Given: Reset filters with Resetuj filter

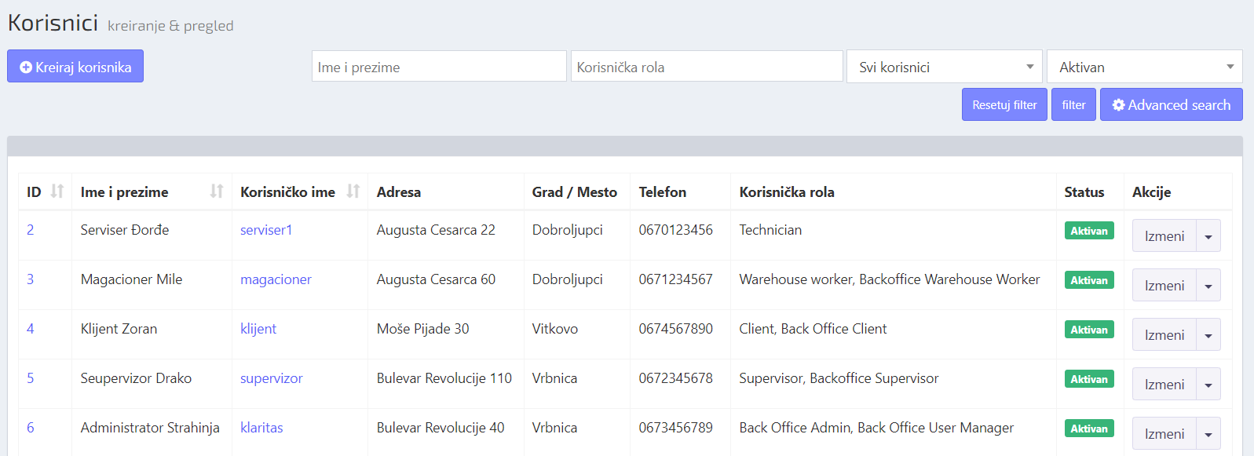Looking at the screenshot, I should point(1004,105).
